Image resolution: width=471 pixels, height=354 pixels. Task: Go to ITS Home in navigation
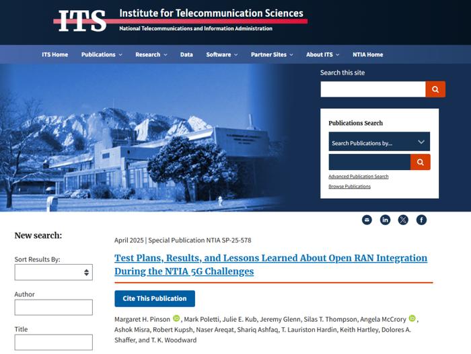pos(55,54)
